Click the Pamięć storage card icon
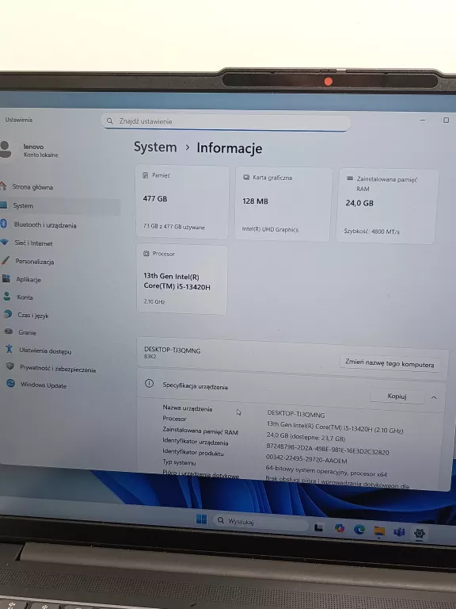Screen dimensions: 456x609 [x=145, y=175]
